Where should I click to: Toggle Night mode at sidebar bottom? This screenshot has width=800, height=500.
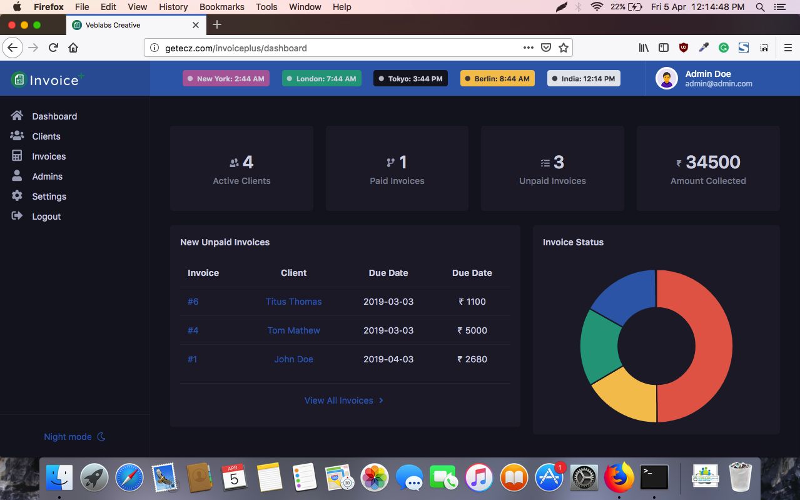click(74, 437)
